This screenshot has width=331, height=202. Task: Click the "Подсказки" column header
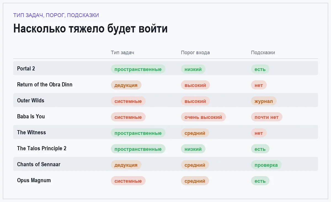[x=263, y=53]
